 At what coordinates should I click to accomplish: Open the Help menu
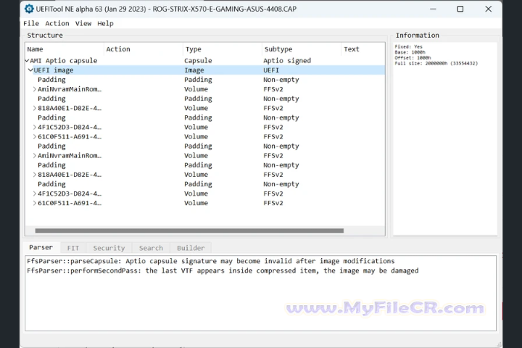coord(106,23)
